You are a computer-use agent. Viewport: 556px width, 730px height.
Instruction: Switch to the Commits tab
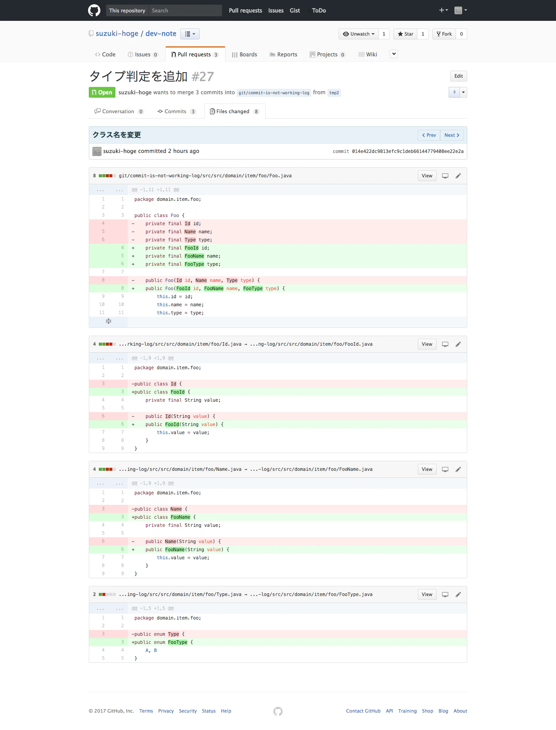(176, 112)
